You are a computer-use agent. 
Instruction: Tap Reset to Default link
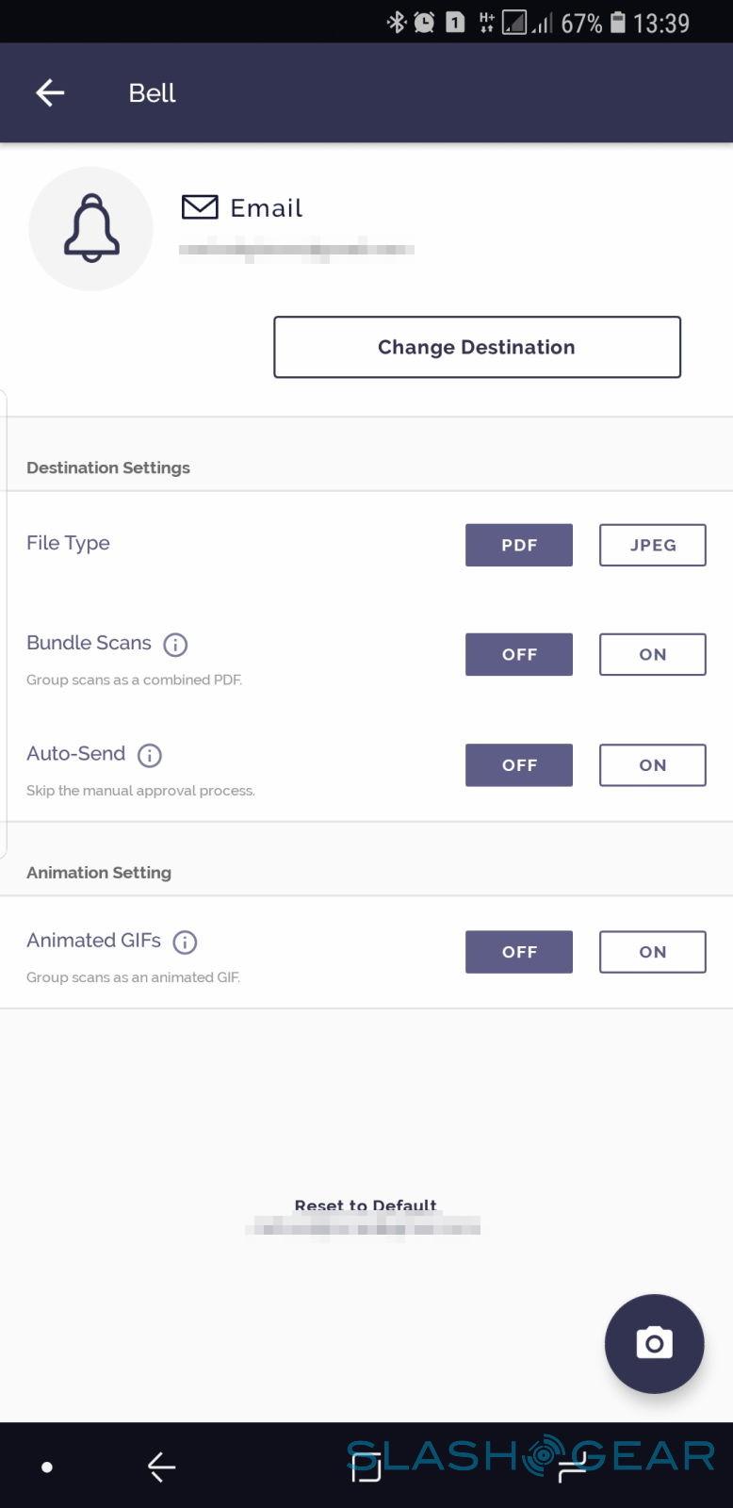(366, 1205)
